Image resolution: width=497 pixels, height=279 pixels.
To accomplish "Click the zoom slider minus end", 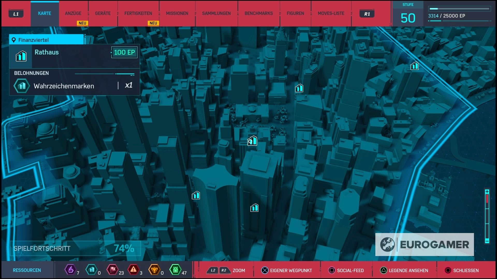I will click(487, 241).
